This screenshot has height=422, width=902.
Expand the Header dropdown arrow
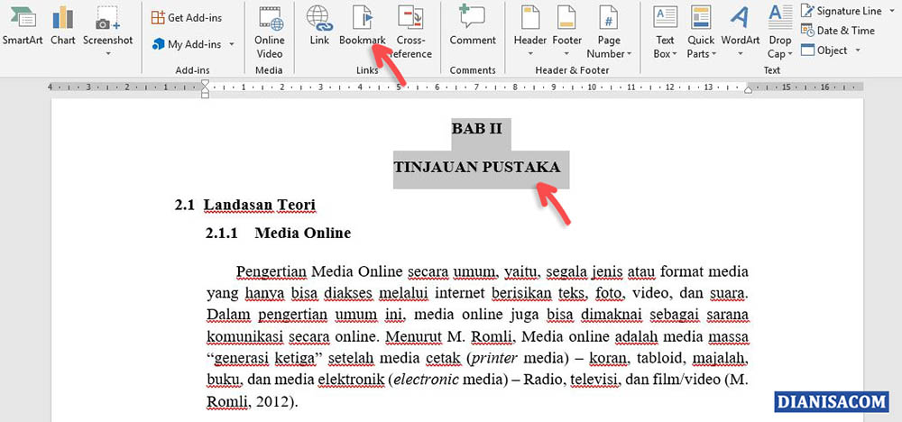529,54
